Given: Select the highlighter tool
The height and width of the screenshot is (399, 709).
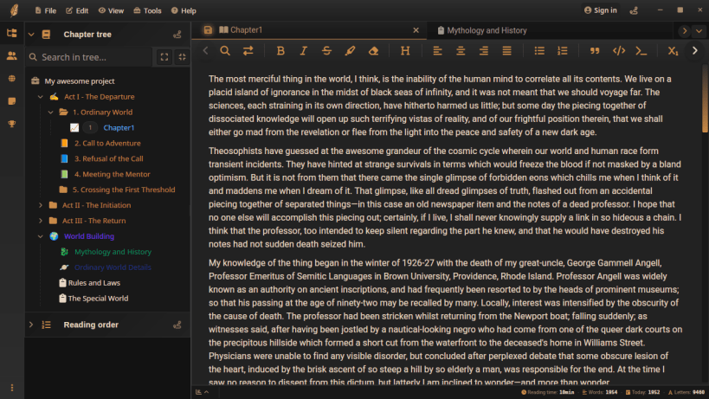Looking at the screenshot, I should coord(350,50).
